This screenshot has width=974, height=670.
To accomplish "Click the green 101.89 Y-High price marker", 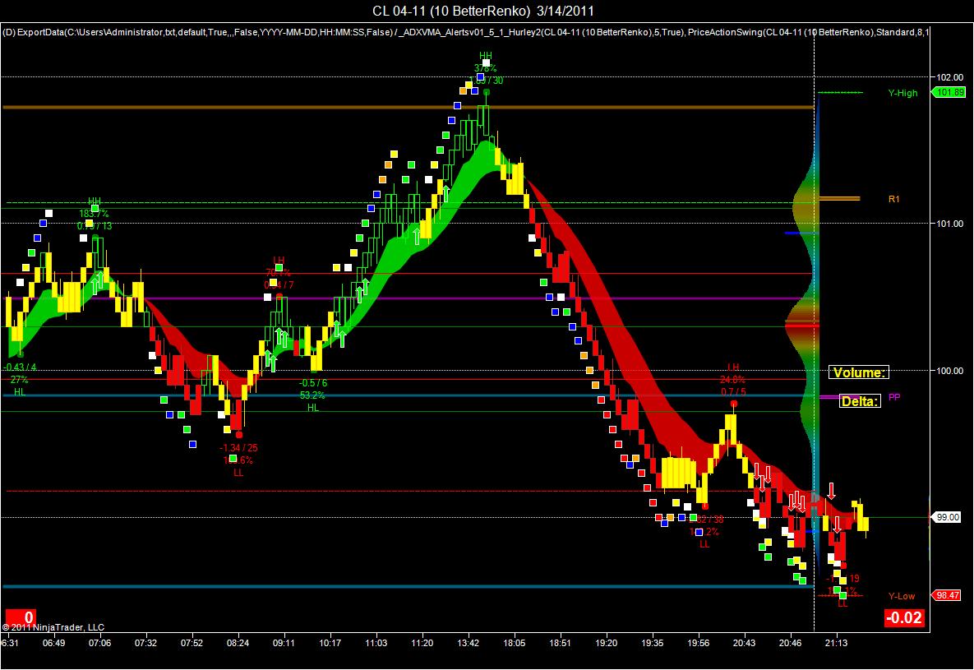I will pyautogui.click(x=949, y=93).
